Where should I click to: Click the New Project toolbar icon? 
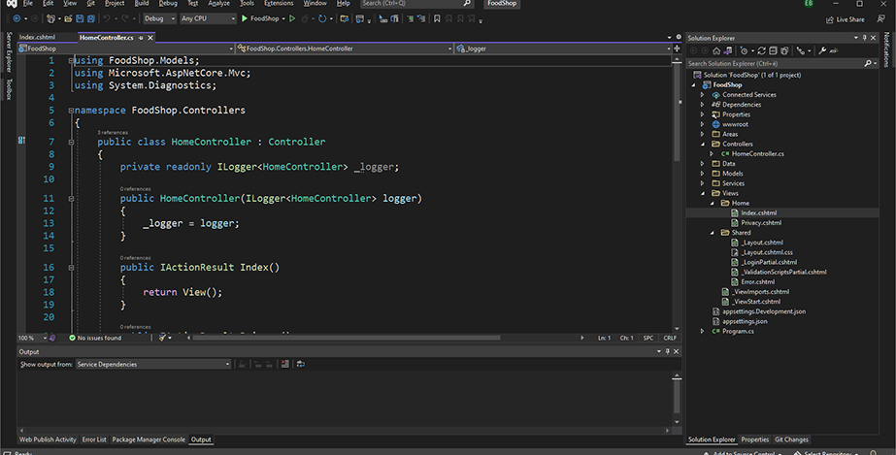pyautogui.click(x=50, y=18)
